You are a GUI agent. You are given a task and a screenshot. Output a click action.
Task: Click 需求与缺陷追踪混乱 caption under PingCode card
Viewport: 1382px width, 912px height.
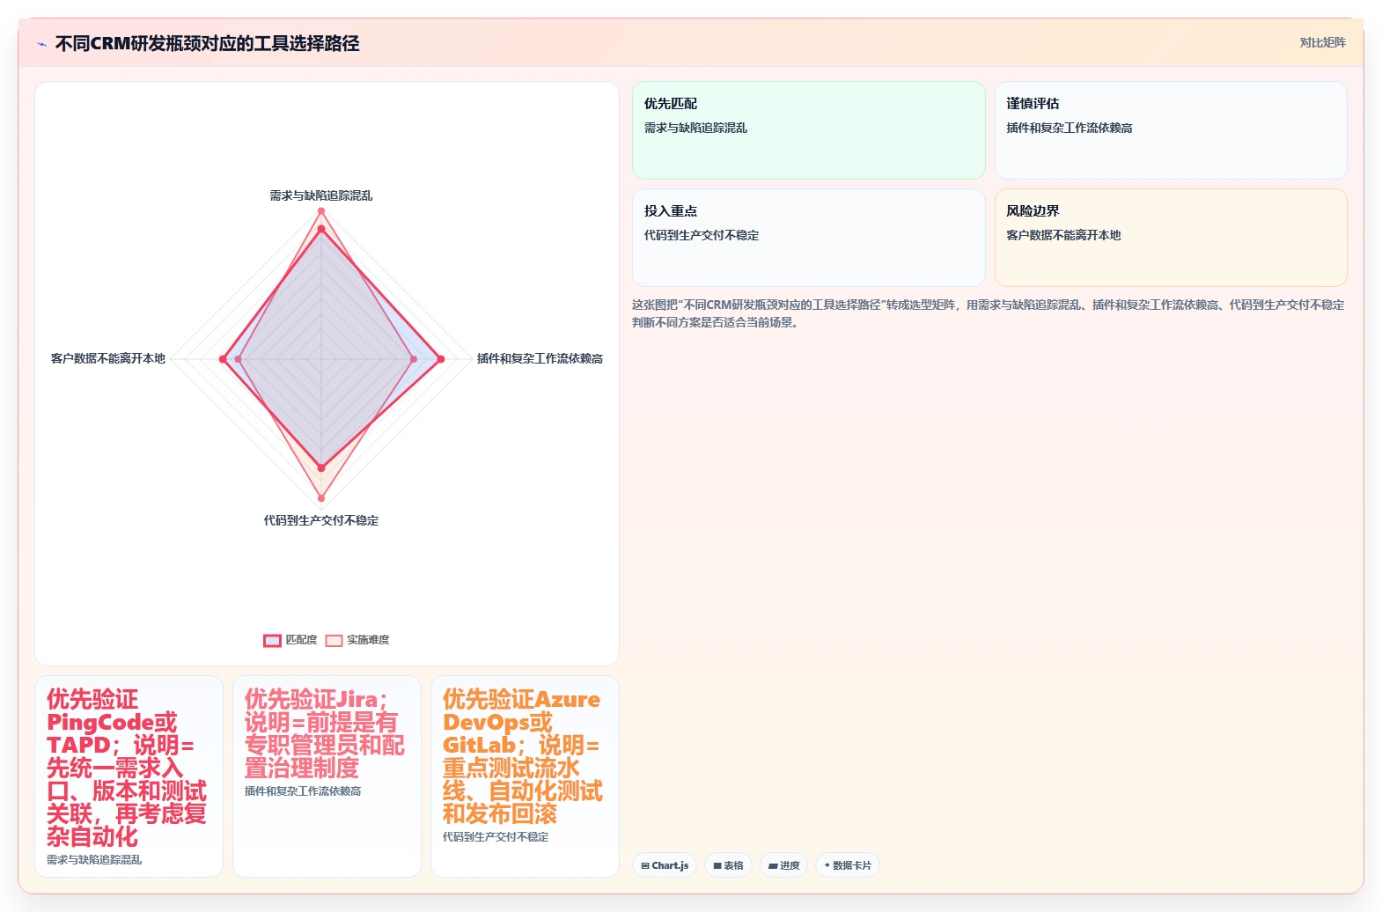[94, 859]
